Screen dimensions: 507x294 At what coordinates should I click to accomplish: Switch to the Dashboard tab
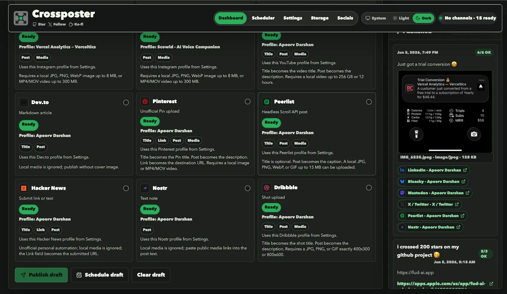(x=230, y=18)
